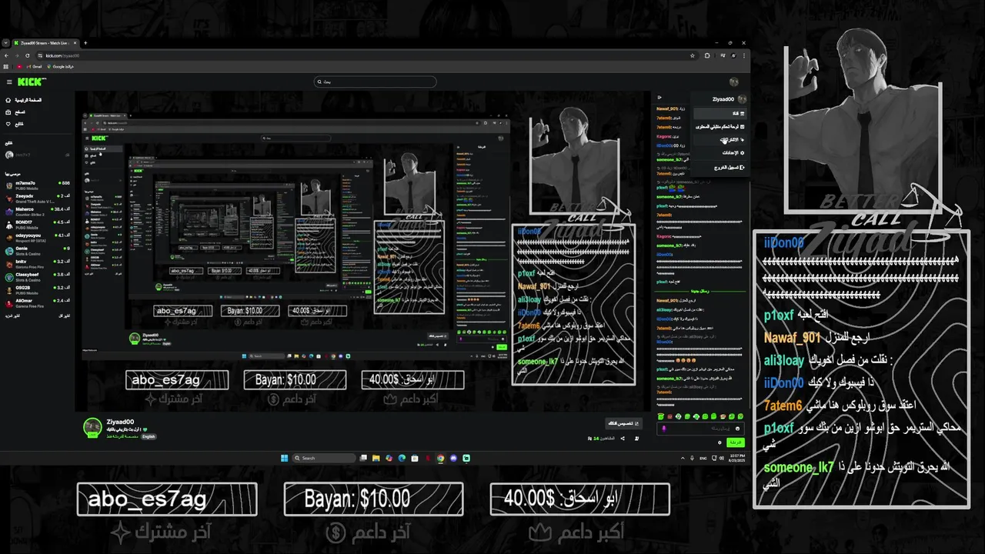985x554 pixels.
Task: Click the Kick search box
Action: pyautogui.click(x=375, y=82)
